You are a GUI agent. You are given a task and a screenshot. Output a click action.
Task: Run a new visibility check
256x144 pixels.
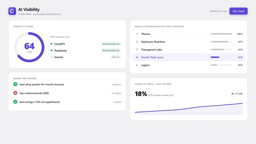[238, 11]
